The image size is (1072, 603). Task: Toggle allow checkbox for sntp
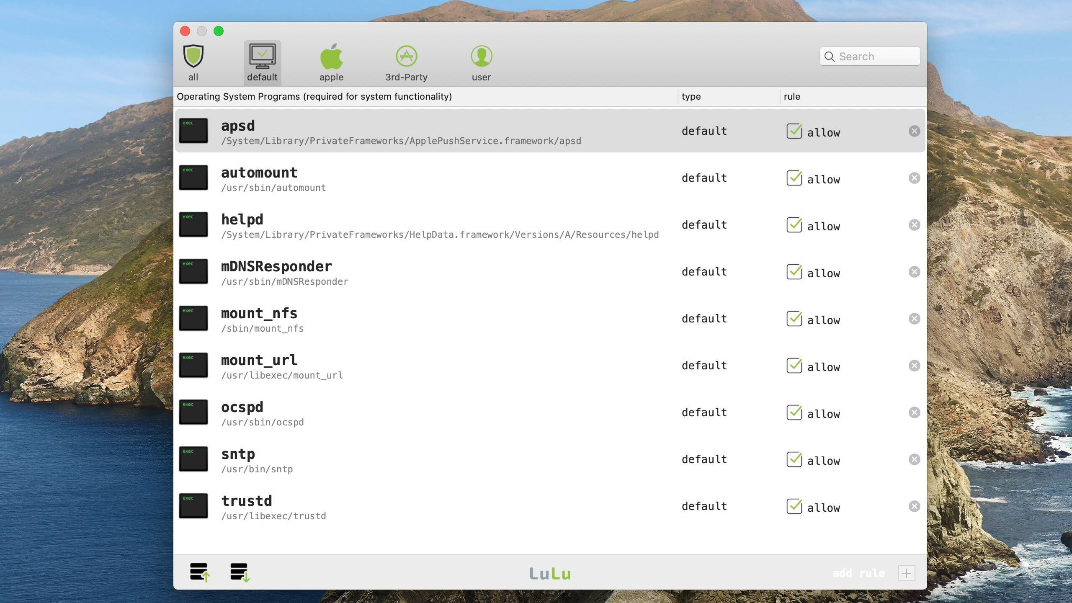point(794,460)
